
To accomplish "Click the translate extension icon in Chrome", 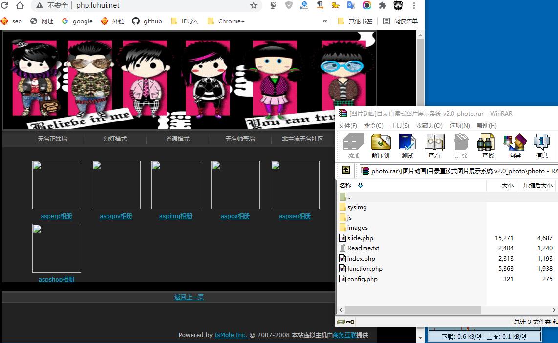I will click(351, 5).
